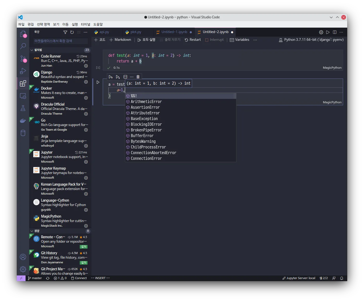This screenshot has height=301, width=364.
Task: Open Dracula Official extension manage gear
Action: (x=86, y=114)
